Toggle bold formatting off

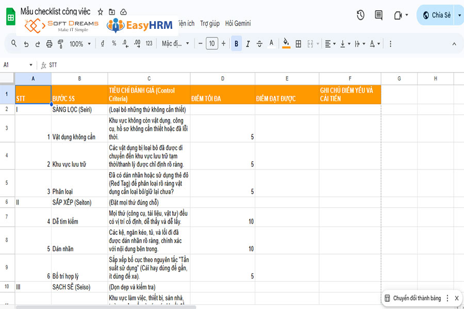pyautogui.click(x=236, y=44)
